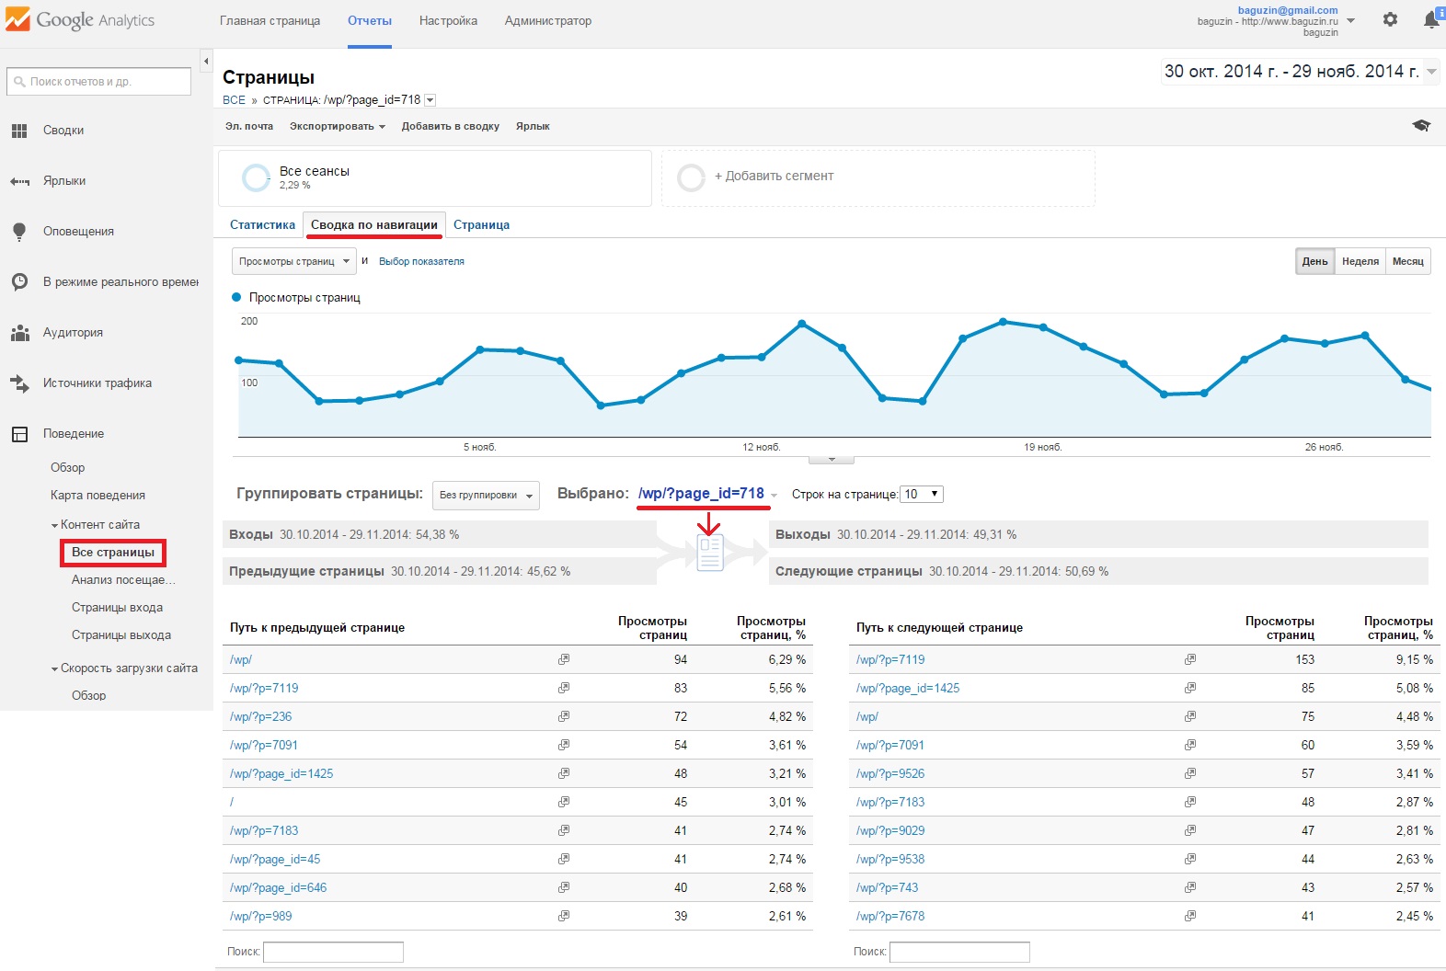Image resolution: width=1446 pixels, height=971 pixels.
Task: Click the Ярлык toolbar button
Action: pos(533,126)
